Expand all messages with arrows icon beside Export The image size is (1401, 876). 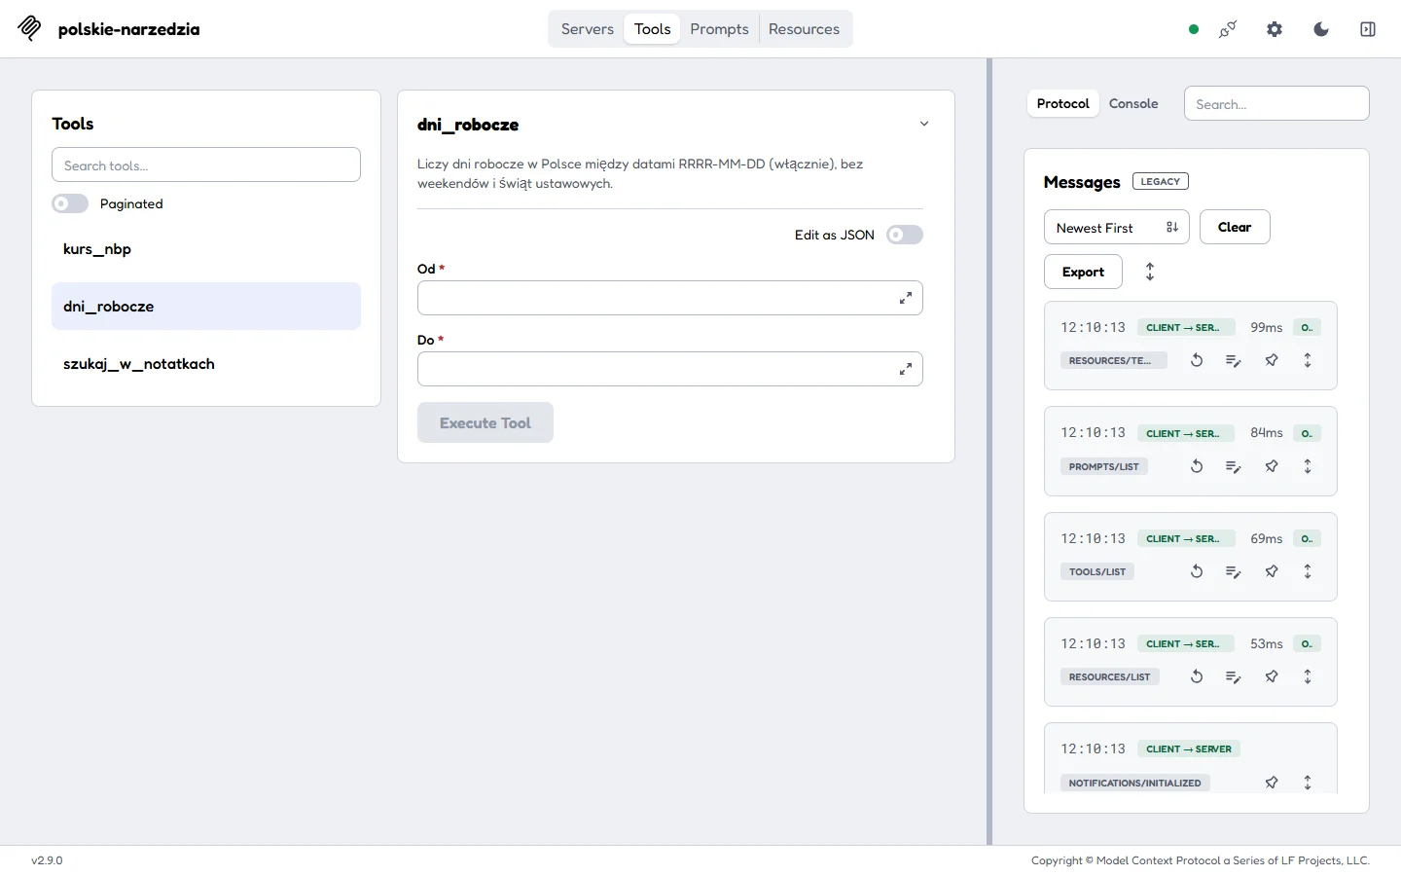click(x=1150, y=272)
